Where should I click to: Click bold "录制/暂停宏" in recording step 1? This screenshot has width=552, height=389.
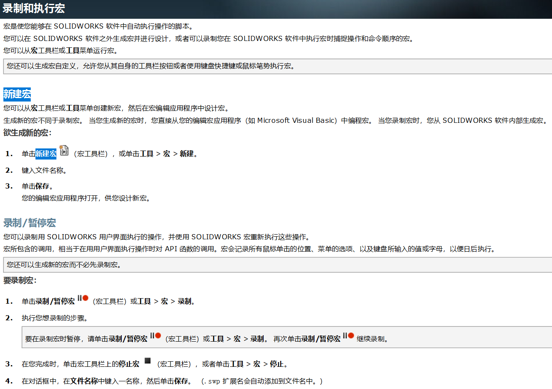click(x=55, y=302)
